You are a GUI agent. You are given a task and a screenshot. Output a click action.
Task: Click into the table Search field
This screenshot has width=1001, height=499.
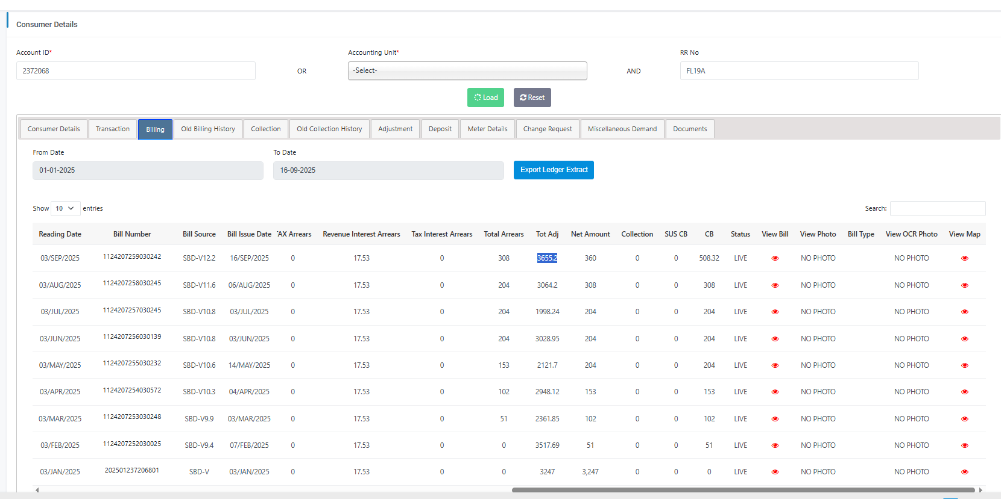pyautogui.click(x=937, y=208)
